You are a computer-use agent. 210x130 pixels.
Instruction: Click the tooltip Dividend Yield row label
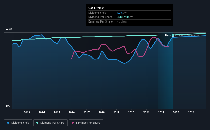click(97, 13)
